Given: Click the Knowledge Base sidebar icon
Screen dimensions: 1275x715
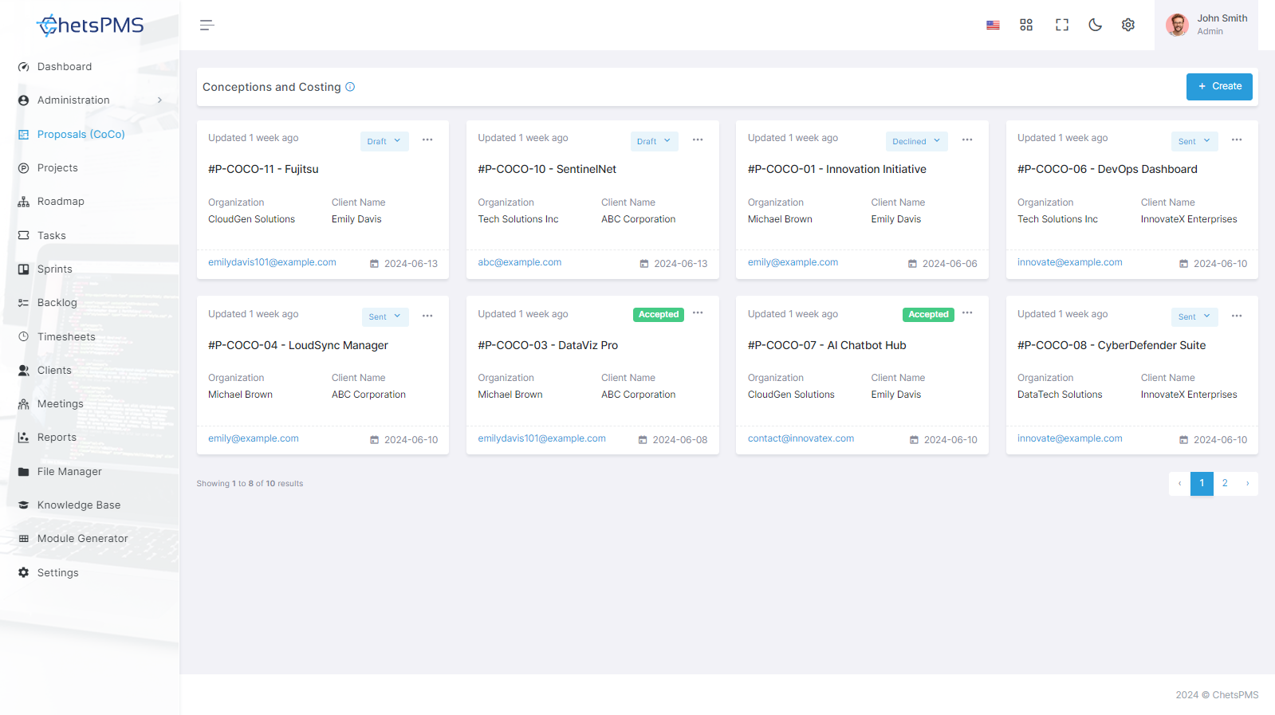Looking at the screenshot, I should tap(23, 505).
